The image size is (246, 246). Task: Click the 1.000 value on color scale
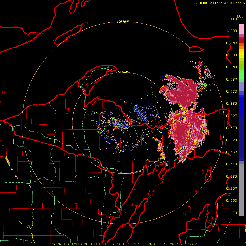pos(232,31)
